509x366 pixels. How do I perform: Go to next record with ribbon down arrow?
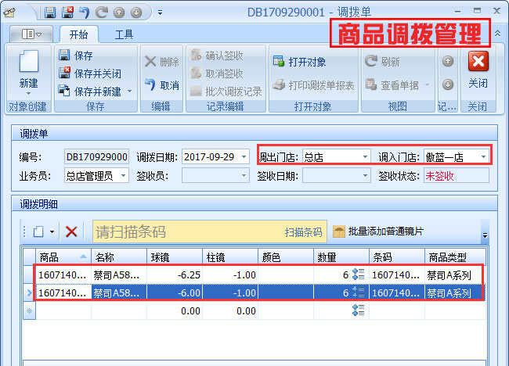pos(447,84)
